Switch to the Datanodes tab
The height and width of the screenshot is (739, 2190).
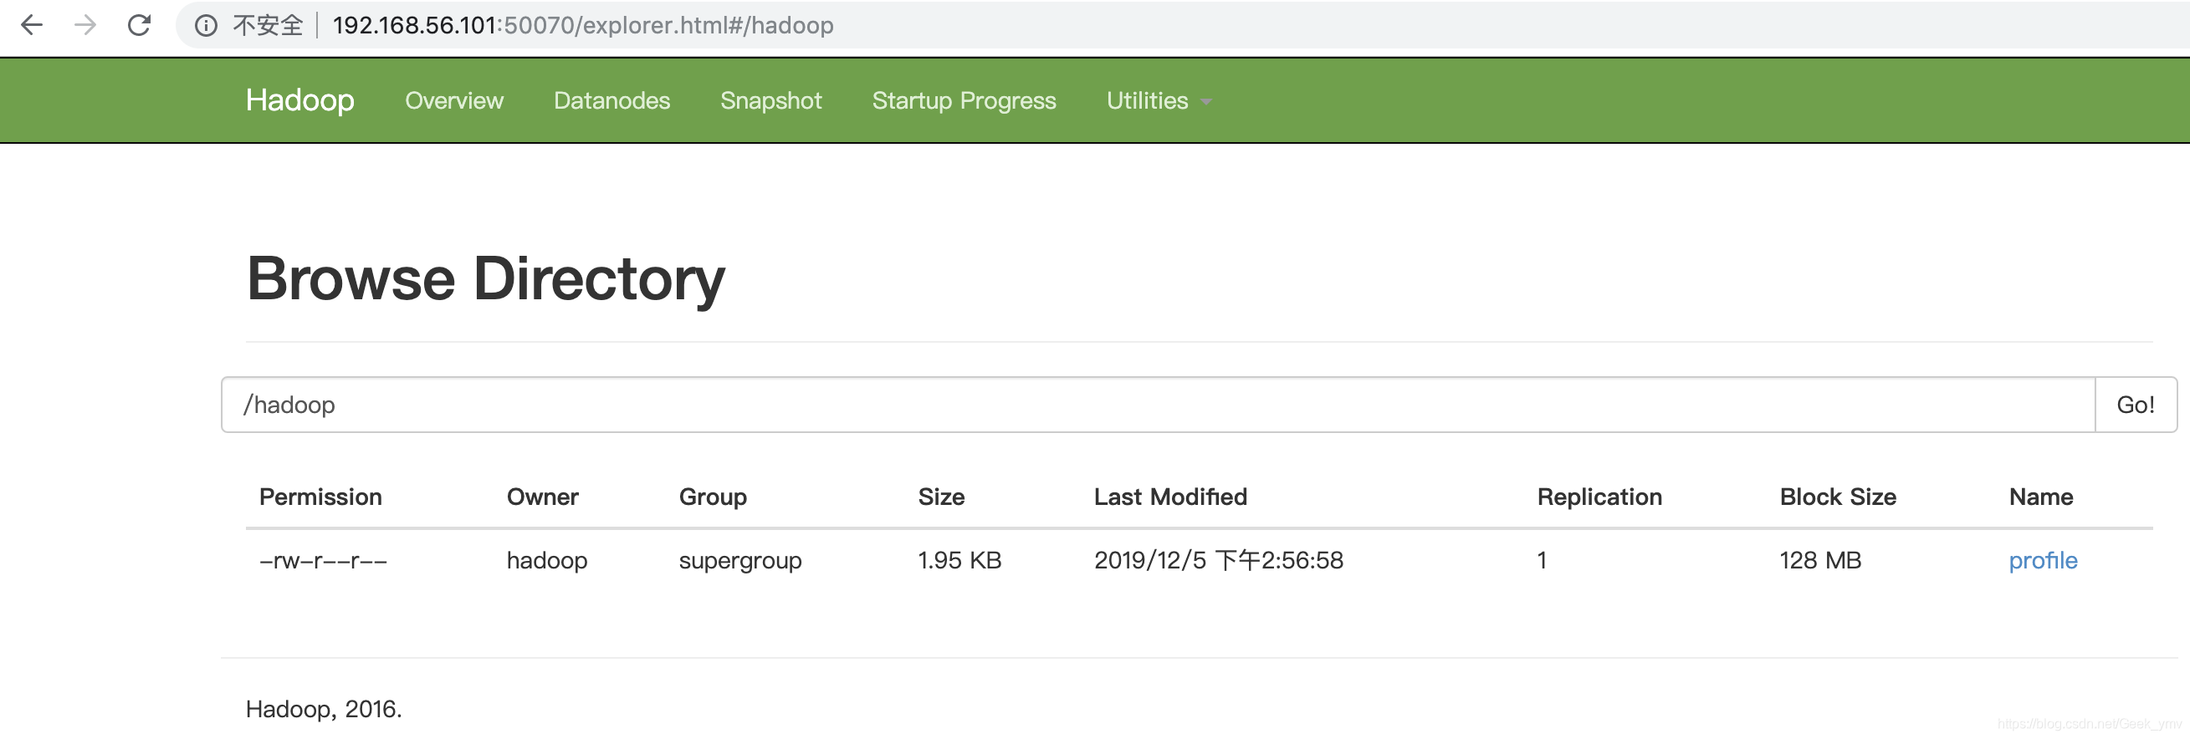[x=611, y=100]
